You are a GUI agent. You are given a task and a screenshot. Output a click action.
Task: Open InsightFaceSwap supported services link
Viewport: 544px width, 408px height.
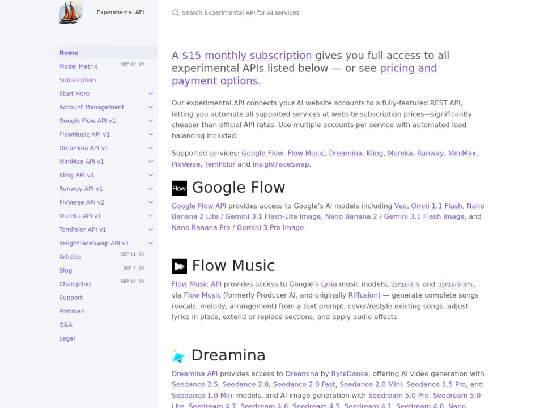tap(280, 164)
